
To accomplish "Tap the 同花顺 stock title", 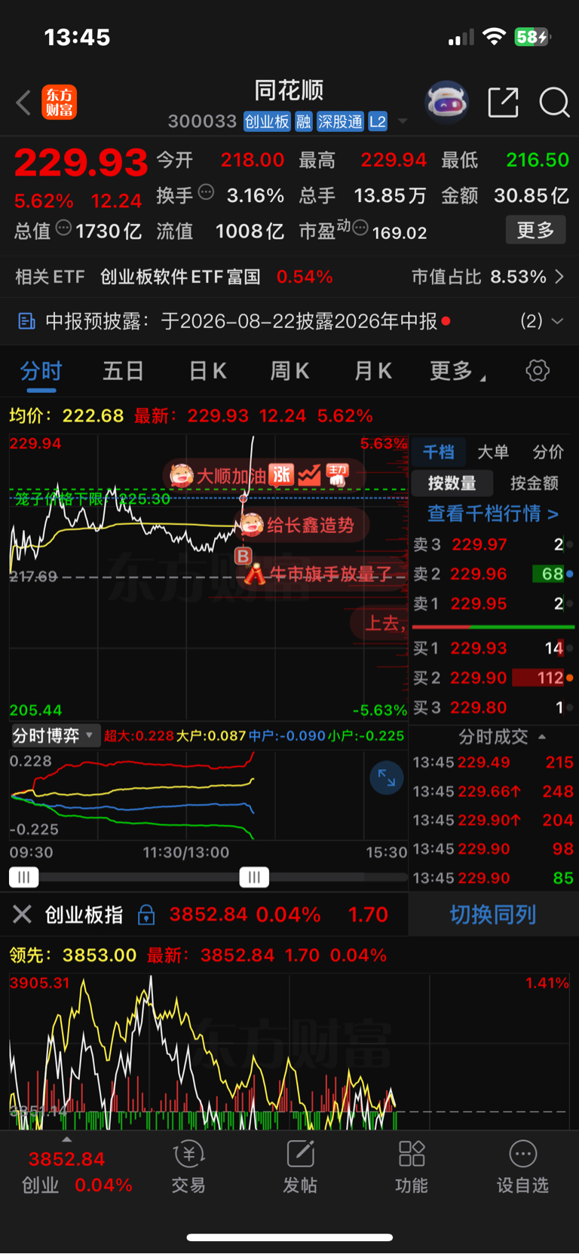I will click(289, 90).
